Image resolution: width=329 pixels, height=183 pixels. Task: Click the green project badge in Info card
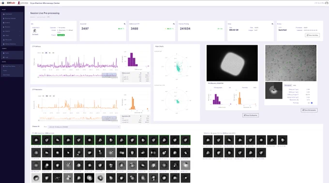coord(61,35)
